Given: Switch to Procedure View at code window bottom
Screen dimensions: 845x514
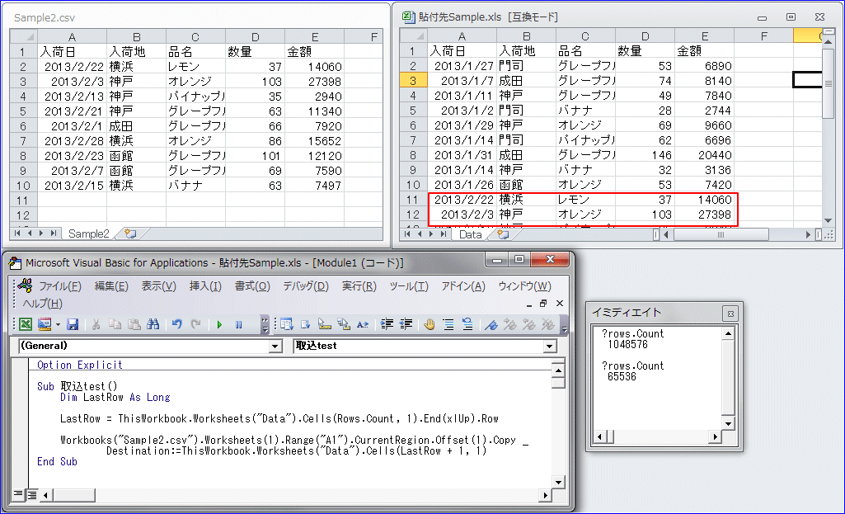Looking at the screenshot, I should [x=19, y=495].
